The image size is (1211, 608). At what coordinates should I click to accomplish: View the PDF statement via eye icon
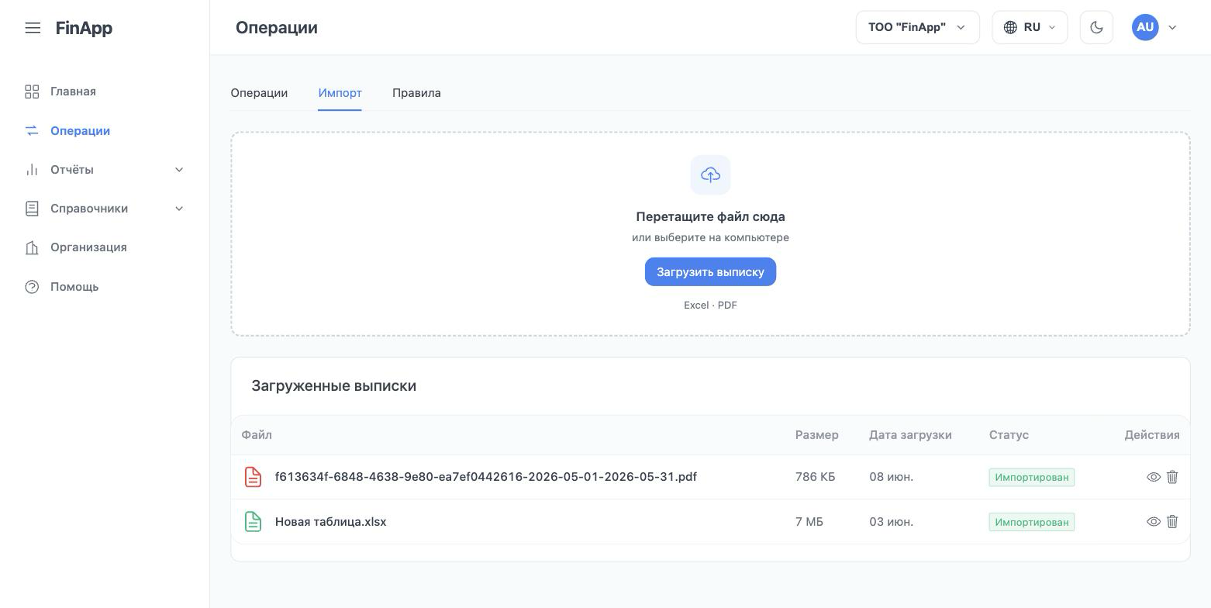1154,477
